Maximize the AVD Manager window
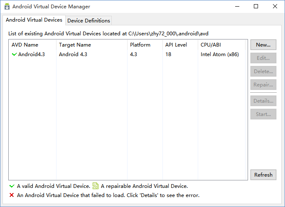 [256, 7]
